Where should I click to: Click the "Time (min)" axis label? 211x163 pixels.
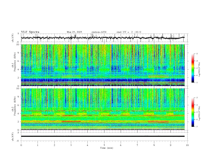pyautogui.click(x=107, y=148)
